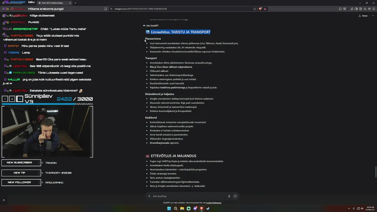Click bullet Anne kanali seisukorra parandamine
Viewport: 377px width, 212px height.
[x=169, y=135]
